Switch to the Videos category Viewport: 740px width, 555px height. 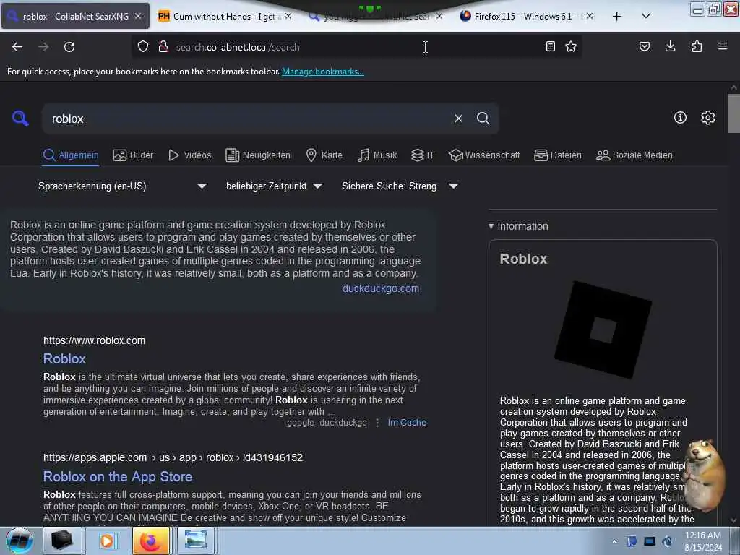[190, 155]
